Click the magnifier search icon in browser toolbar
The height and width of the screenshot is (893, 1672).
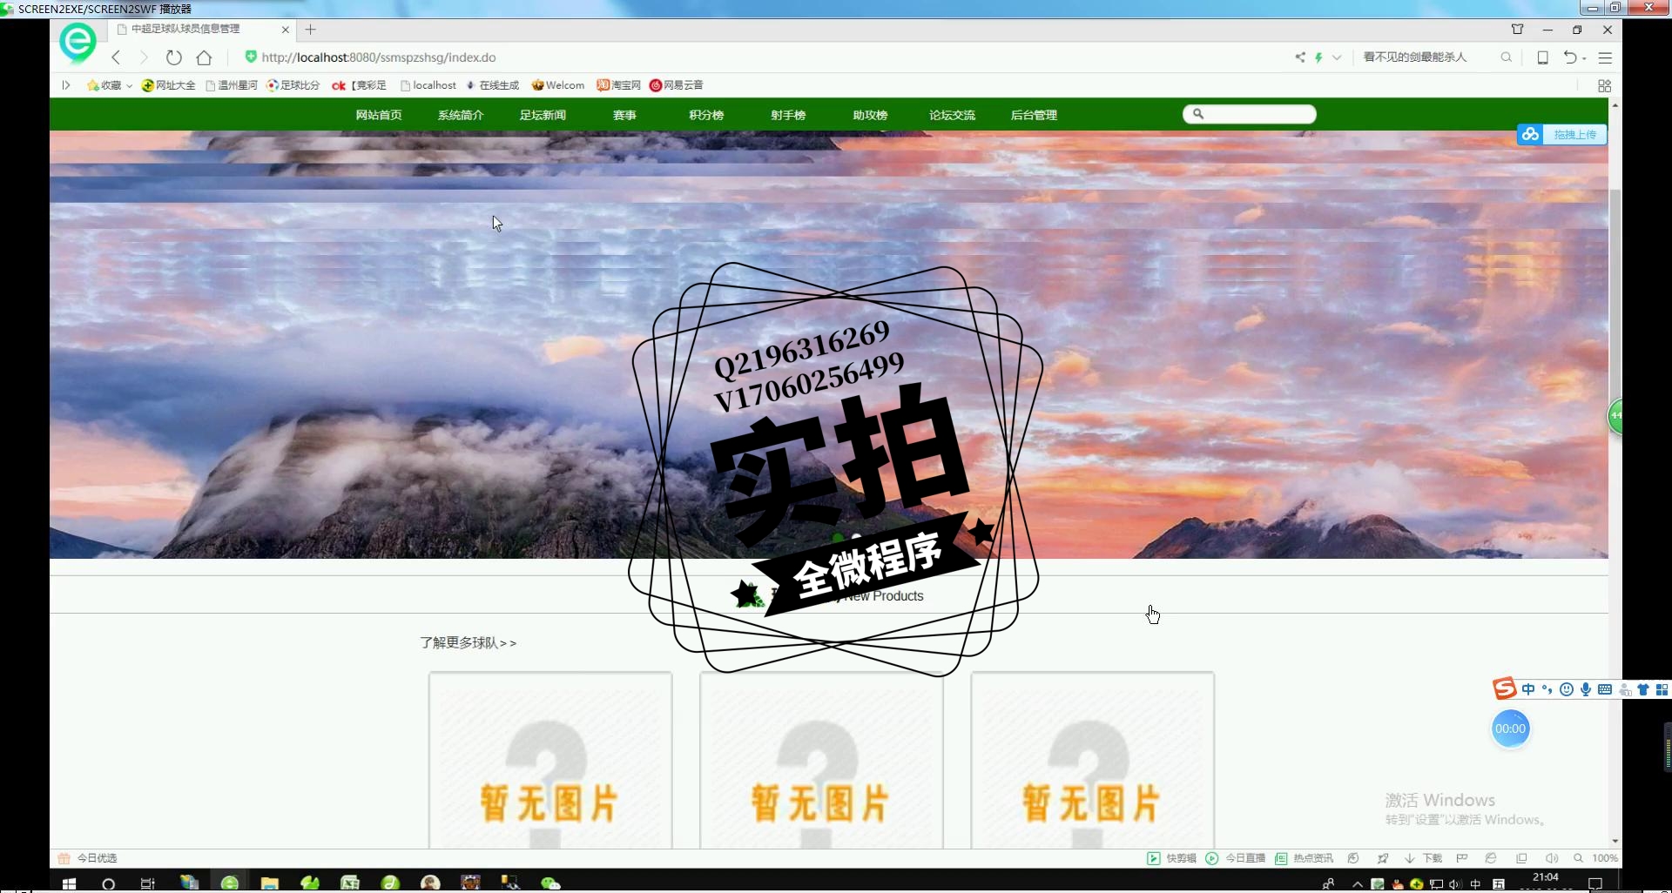coord(1506,57)
